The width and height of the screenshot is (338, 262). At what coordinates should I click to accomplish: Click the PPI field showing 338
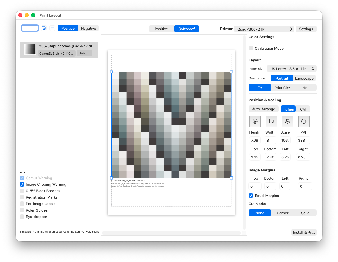point(303,140)
